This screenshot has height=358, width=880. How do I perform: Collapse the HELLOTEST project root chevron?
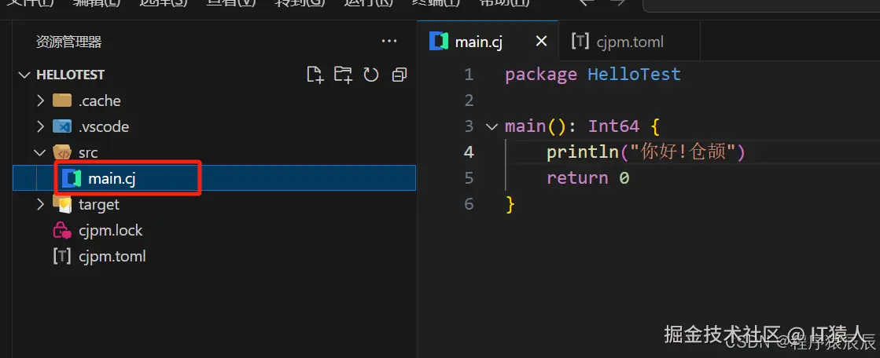tap(24, 75)
